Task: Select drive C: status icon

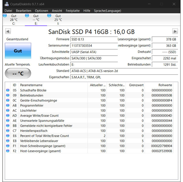Action: click(x=5, y=16)
